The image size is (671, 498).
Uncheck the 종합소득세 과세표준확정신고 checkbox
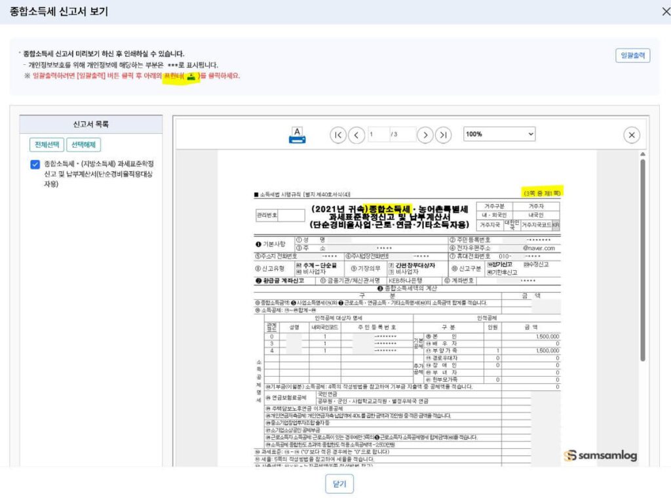click(x=35, y=164)
